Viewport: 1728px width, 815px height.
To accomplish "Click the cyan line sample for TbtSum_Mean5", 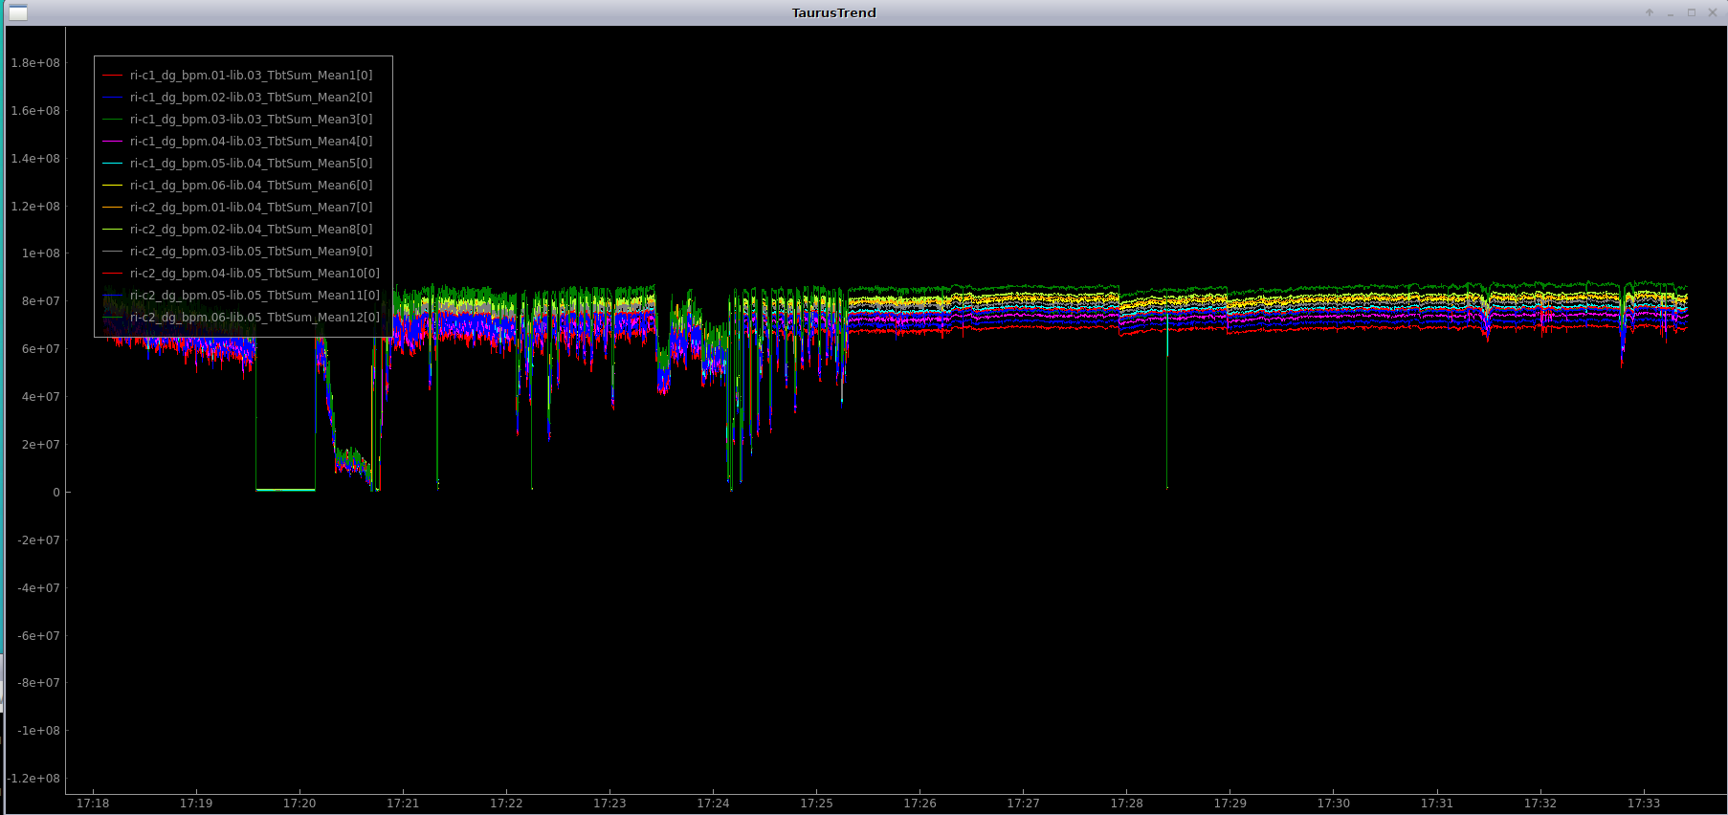I will [x=113, y=164].
